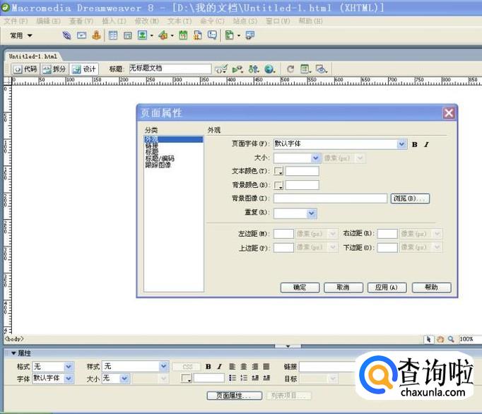Click the hyperlink insert icon in toolbar
This screenshot has width=482, height=414.
click(x=66, y=35)
